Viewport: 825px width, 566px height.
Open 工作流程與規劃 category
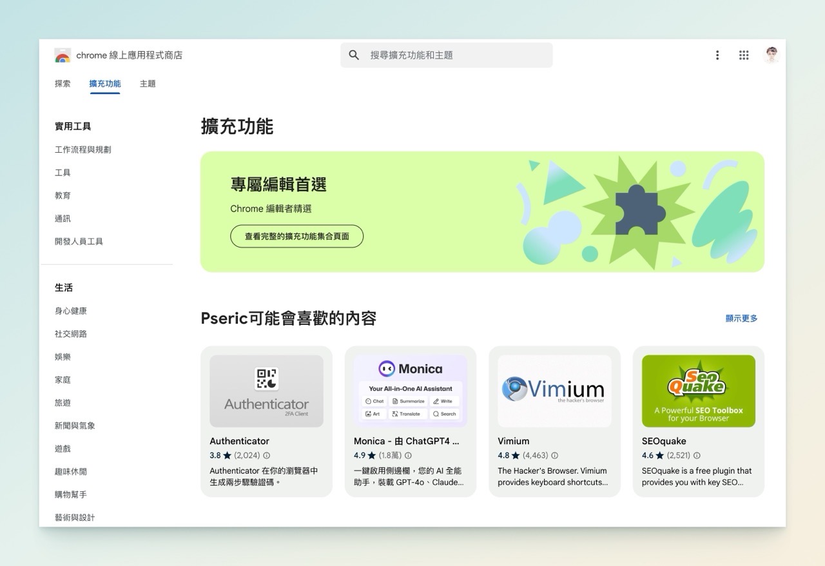(83, 150)
